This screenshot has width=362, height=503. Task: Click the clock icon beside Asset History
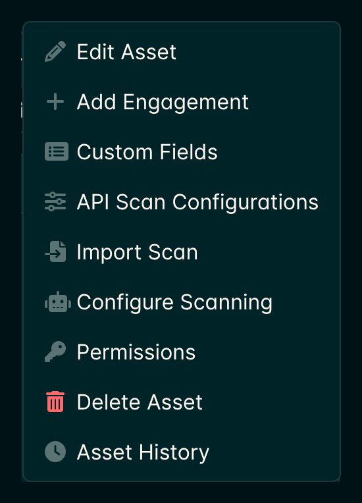55,452
